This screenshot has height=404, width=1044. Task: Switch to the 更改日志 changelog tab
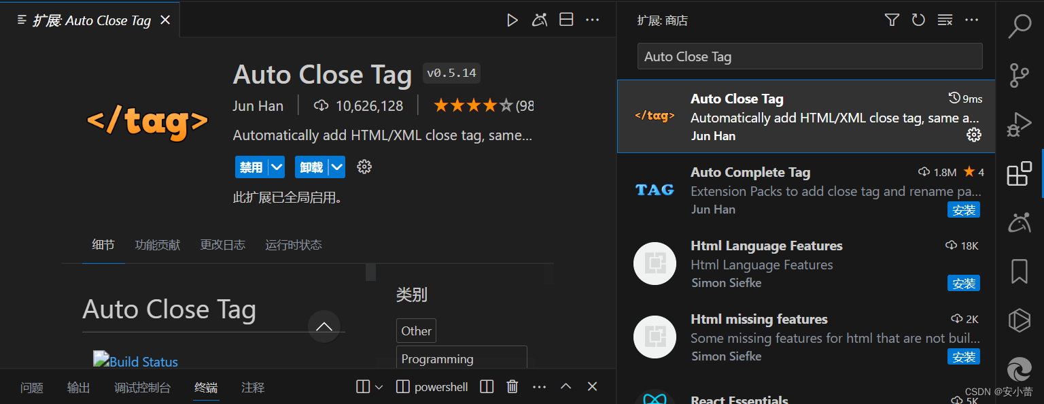pyautogui.click(x=223, y=245)
